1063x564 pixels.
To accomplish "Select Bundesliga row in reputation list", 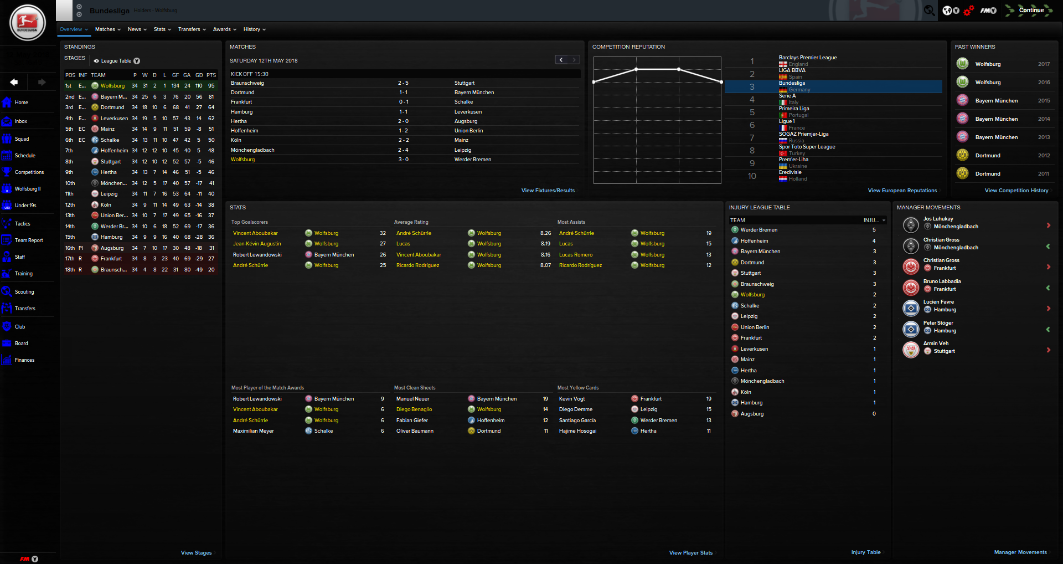I will pyautogui.click(x=833, y=86).
